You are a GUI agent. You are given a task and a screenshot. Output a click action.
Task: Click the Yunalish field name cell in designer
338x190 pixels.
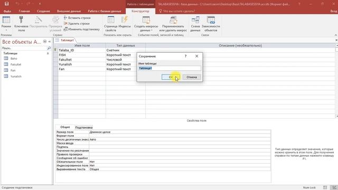click(82, 64)
